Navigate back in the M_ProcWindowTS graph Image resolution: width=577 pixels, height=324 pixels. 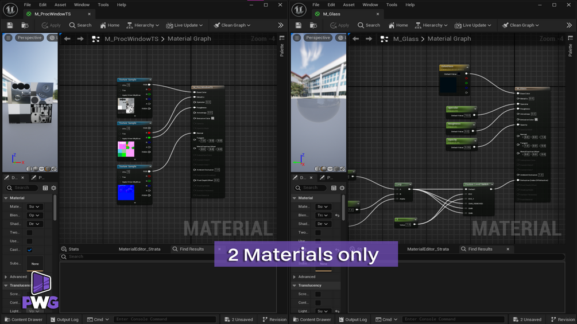point(67,38)
